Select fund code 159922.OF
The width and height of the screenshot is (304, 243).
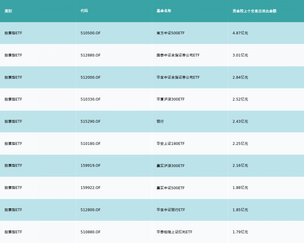[x=90, y=187]
